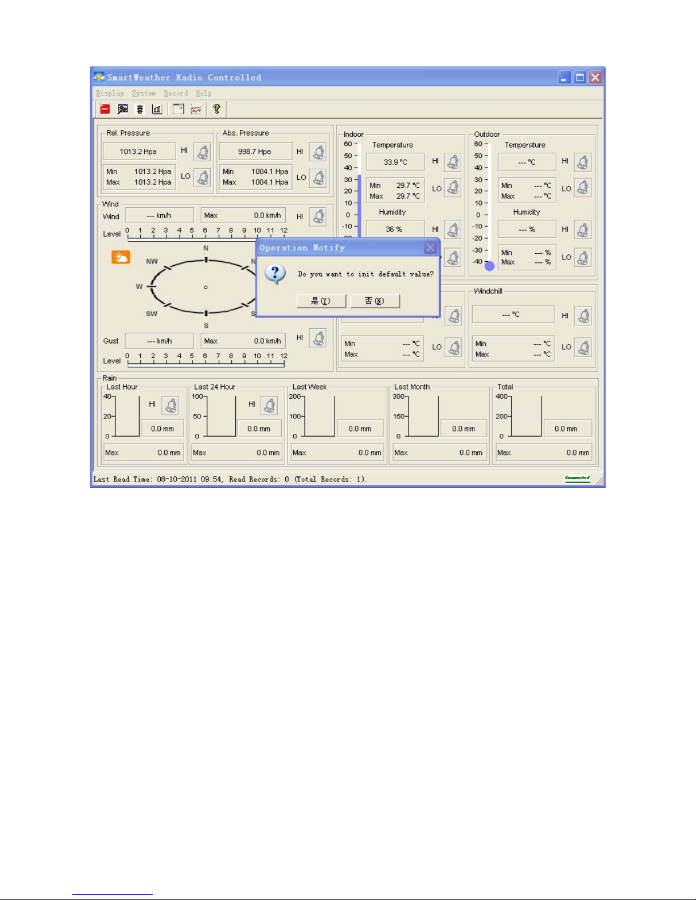Click the Gust Max 0.0 km/h field

tap(243, 341)
